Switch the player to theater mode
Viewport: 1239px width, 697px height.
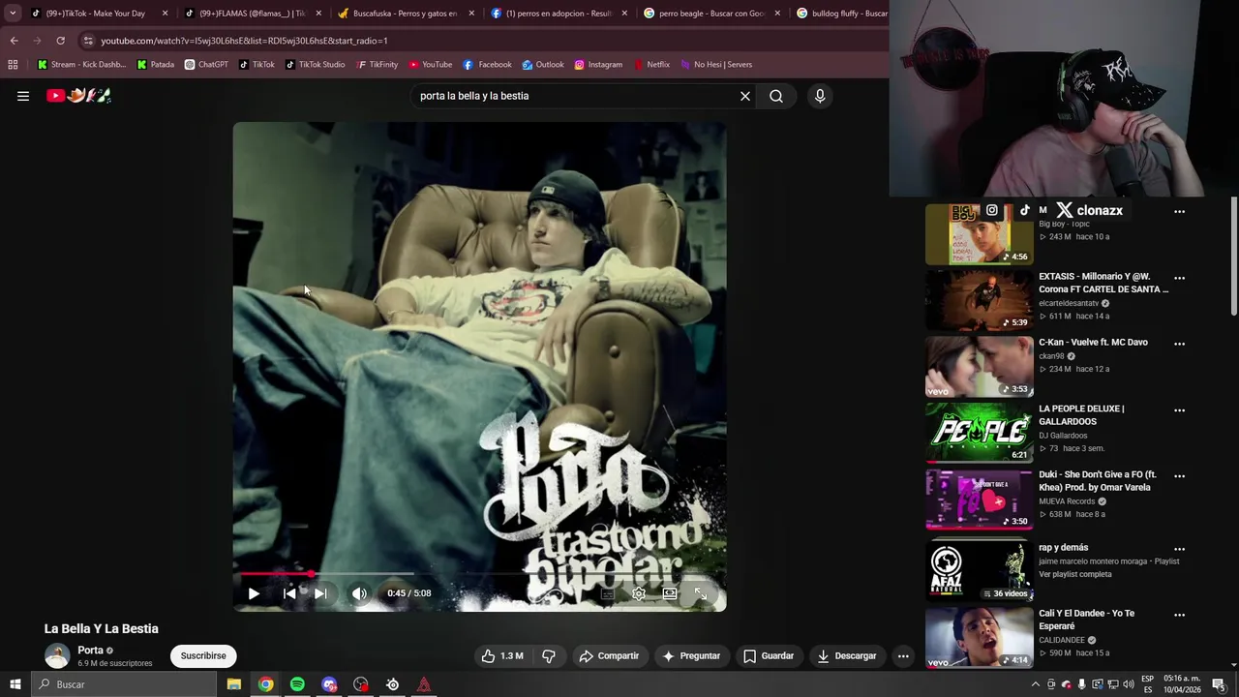pos(670,593)
